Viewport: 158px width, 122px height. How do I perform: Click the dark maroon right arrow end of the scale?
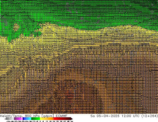click(x=72, y=119)
